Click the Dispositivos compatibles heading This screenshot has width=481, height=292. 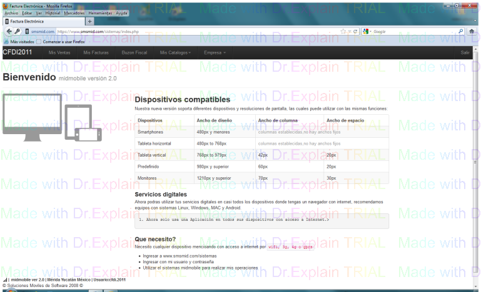[183, 99]
